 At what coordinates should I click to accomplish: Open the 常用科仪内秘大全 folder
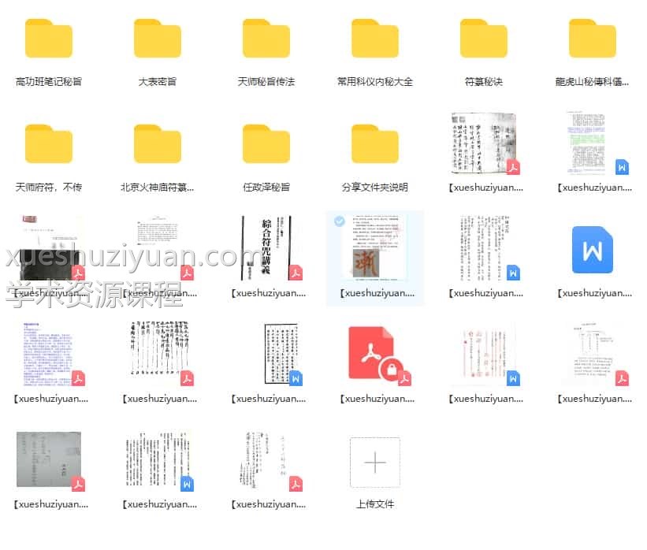(x=375, y=39)
